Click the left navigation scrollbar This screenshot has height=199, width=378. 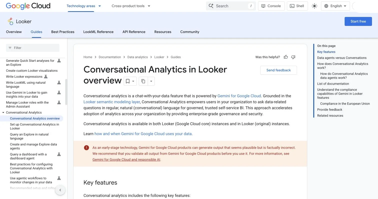pos(66,92)
